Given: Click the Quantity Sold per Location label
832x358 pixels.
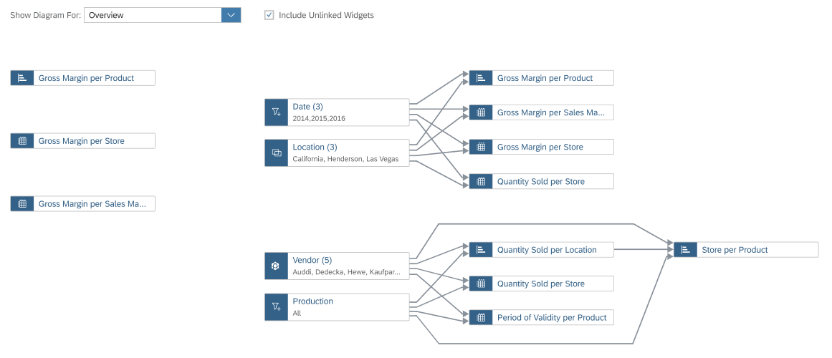Looking at the screenshot, I should coord(547,250).
